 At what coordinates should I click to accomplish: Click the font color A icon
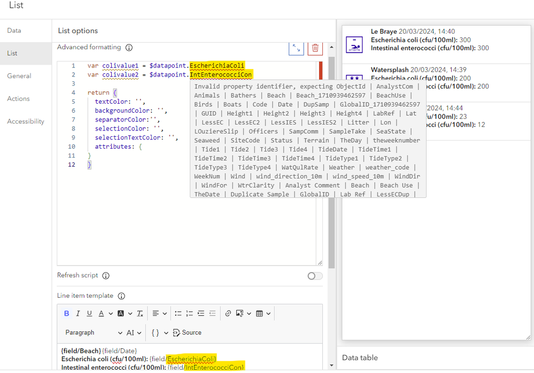(101, 314)
